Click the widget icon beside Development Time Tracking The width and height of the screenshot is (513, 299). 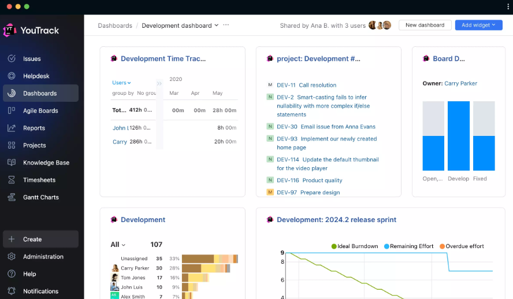tap(114, 58)
